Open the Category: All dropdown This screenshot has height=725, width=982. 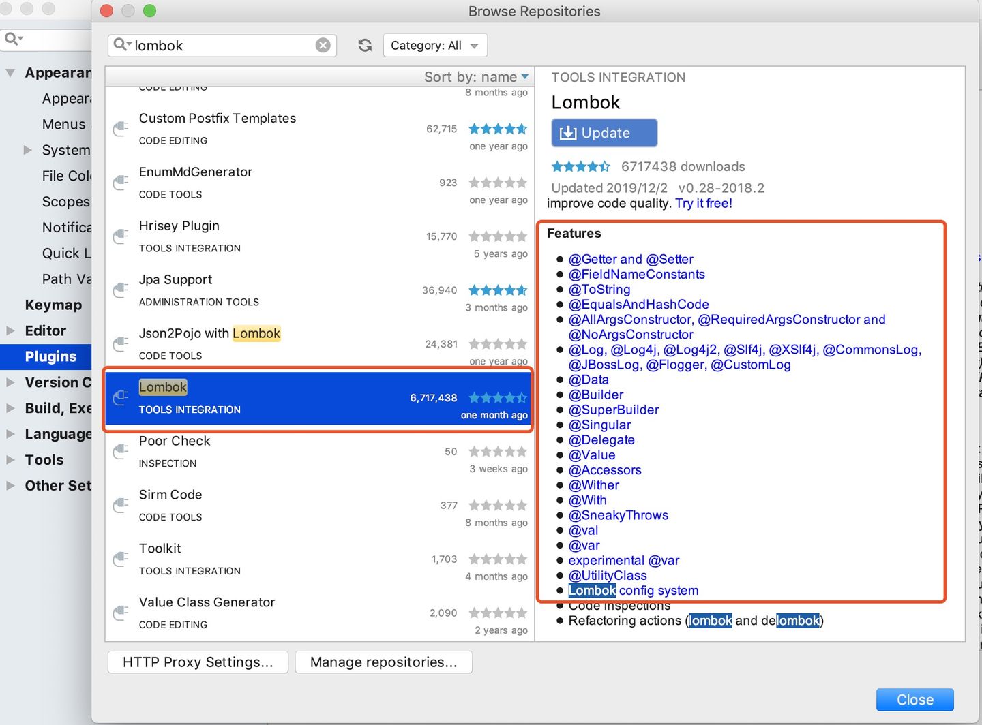click(x=435, y=46)
